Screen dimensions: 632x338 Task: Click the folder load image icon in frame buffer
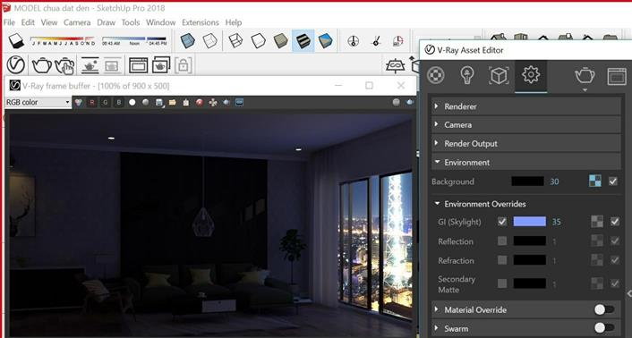(x=173, y=103)
